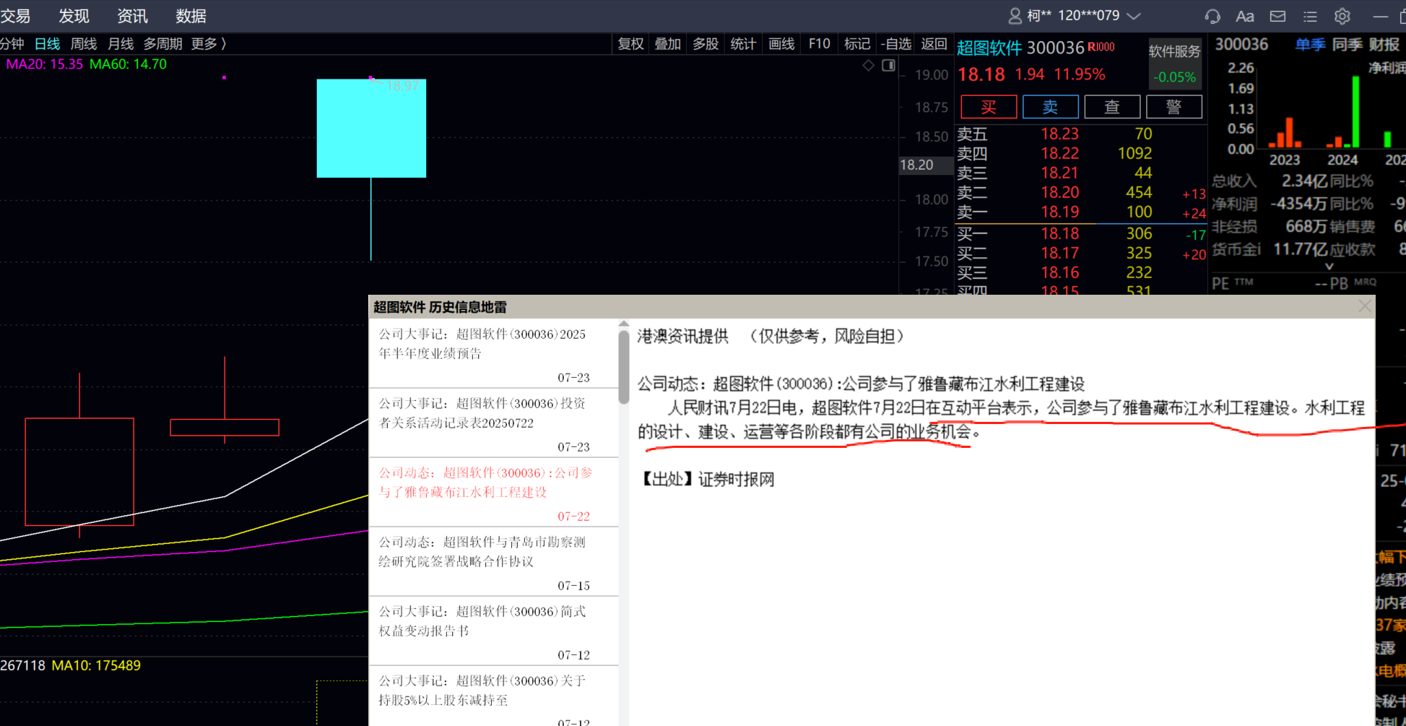Click the diamond marker icon on chart
1406x726 pixels.
[x=869, y=66]
